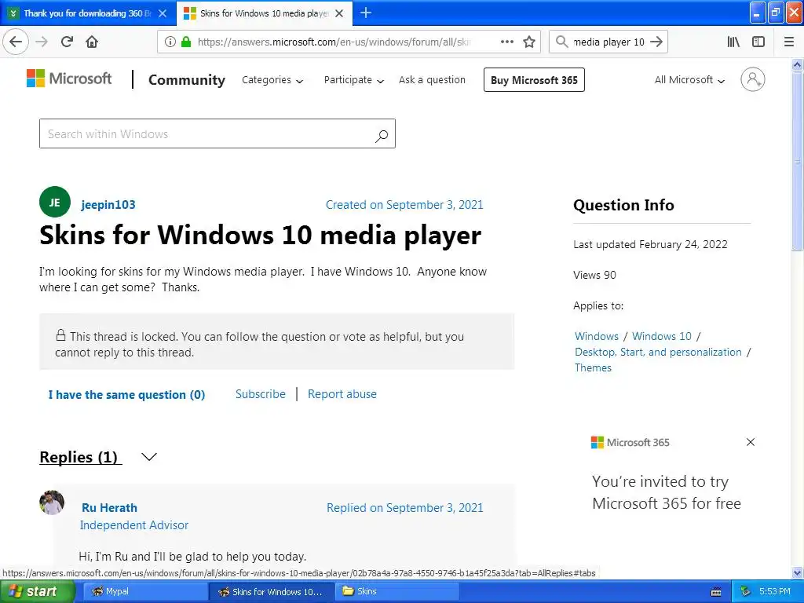The image size is (804, 603).
Task: Open the Community home link
Action: [187, 80]
